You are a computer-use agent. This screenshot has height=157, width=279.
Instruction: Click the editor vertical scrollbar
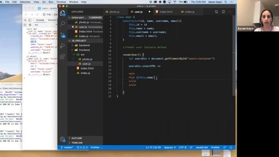coord(234,55)
